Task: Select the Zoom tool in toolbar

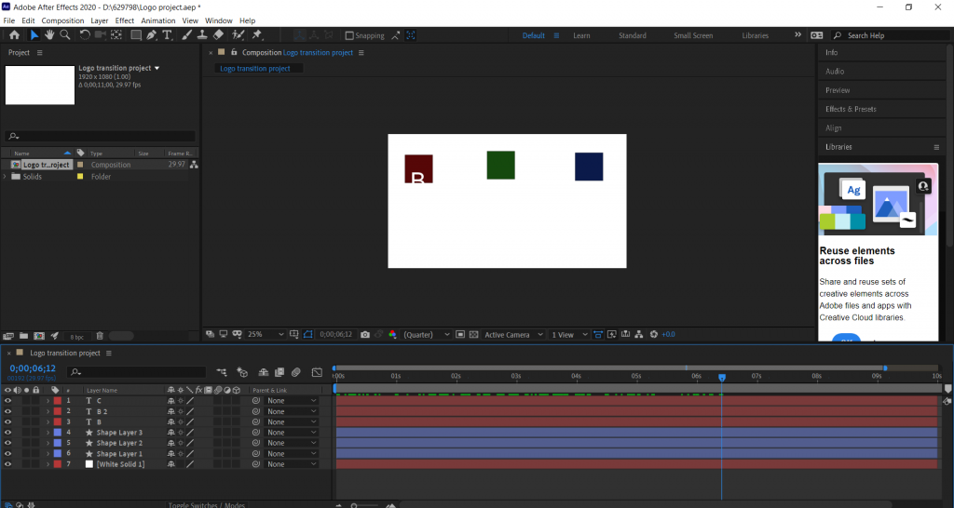Action: 65,35
